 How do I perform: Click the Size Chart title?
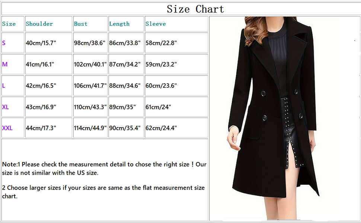tap(195, 9)
